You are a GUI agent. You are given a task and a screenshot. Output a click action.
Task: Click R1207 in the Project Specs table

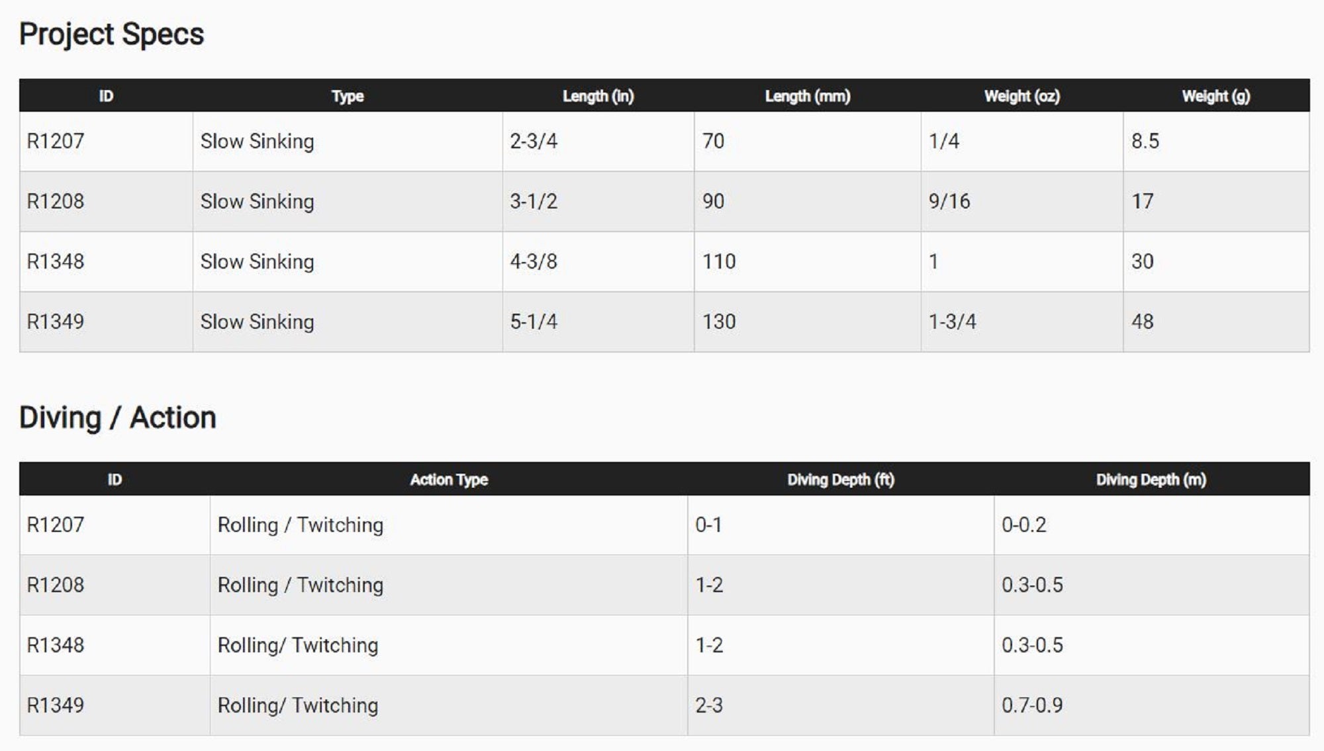56,141
